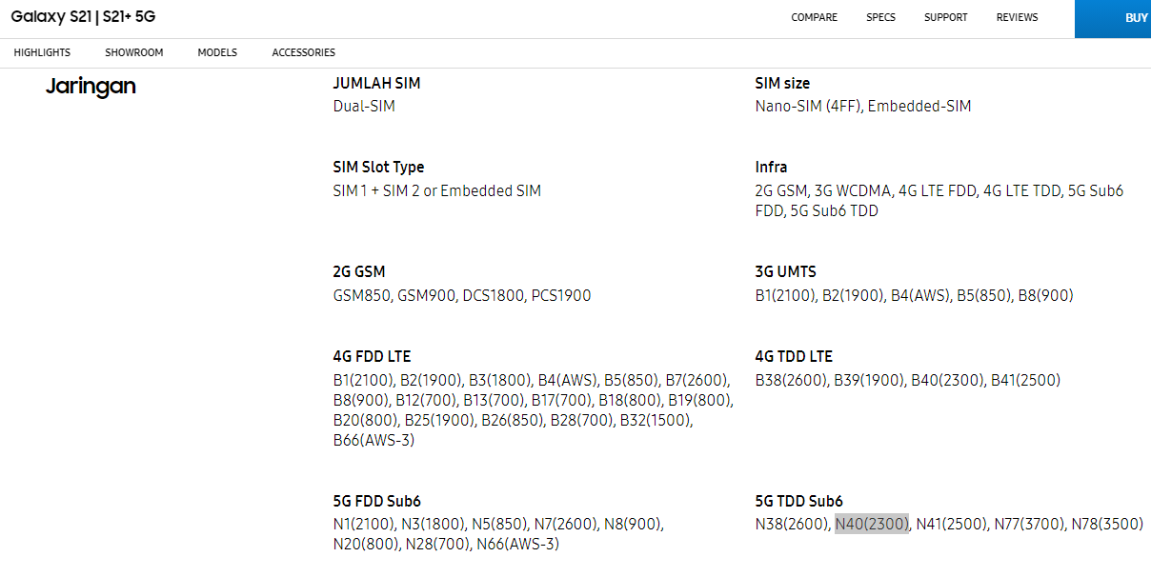The width and height of the screenshot is (1151, 577).
Task: Switch to the MODELS tab
Action: [217, 53]
